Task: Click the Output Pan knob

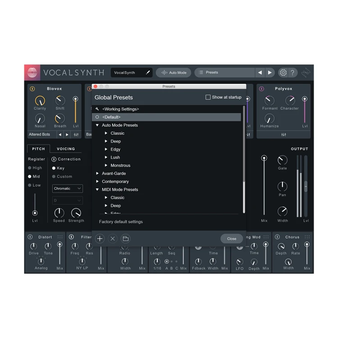Action: 283,187
